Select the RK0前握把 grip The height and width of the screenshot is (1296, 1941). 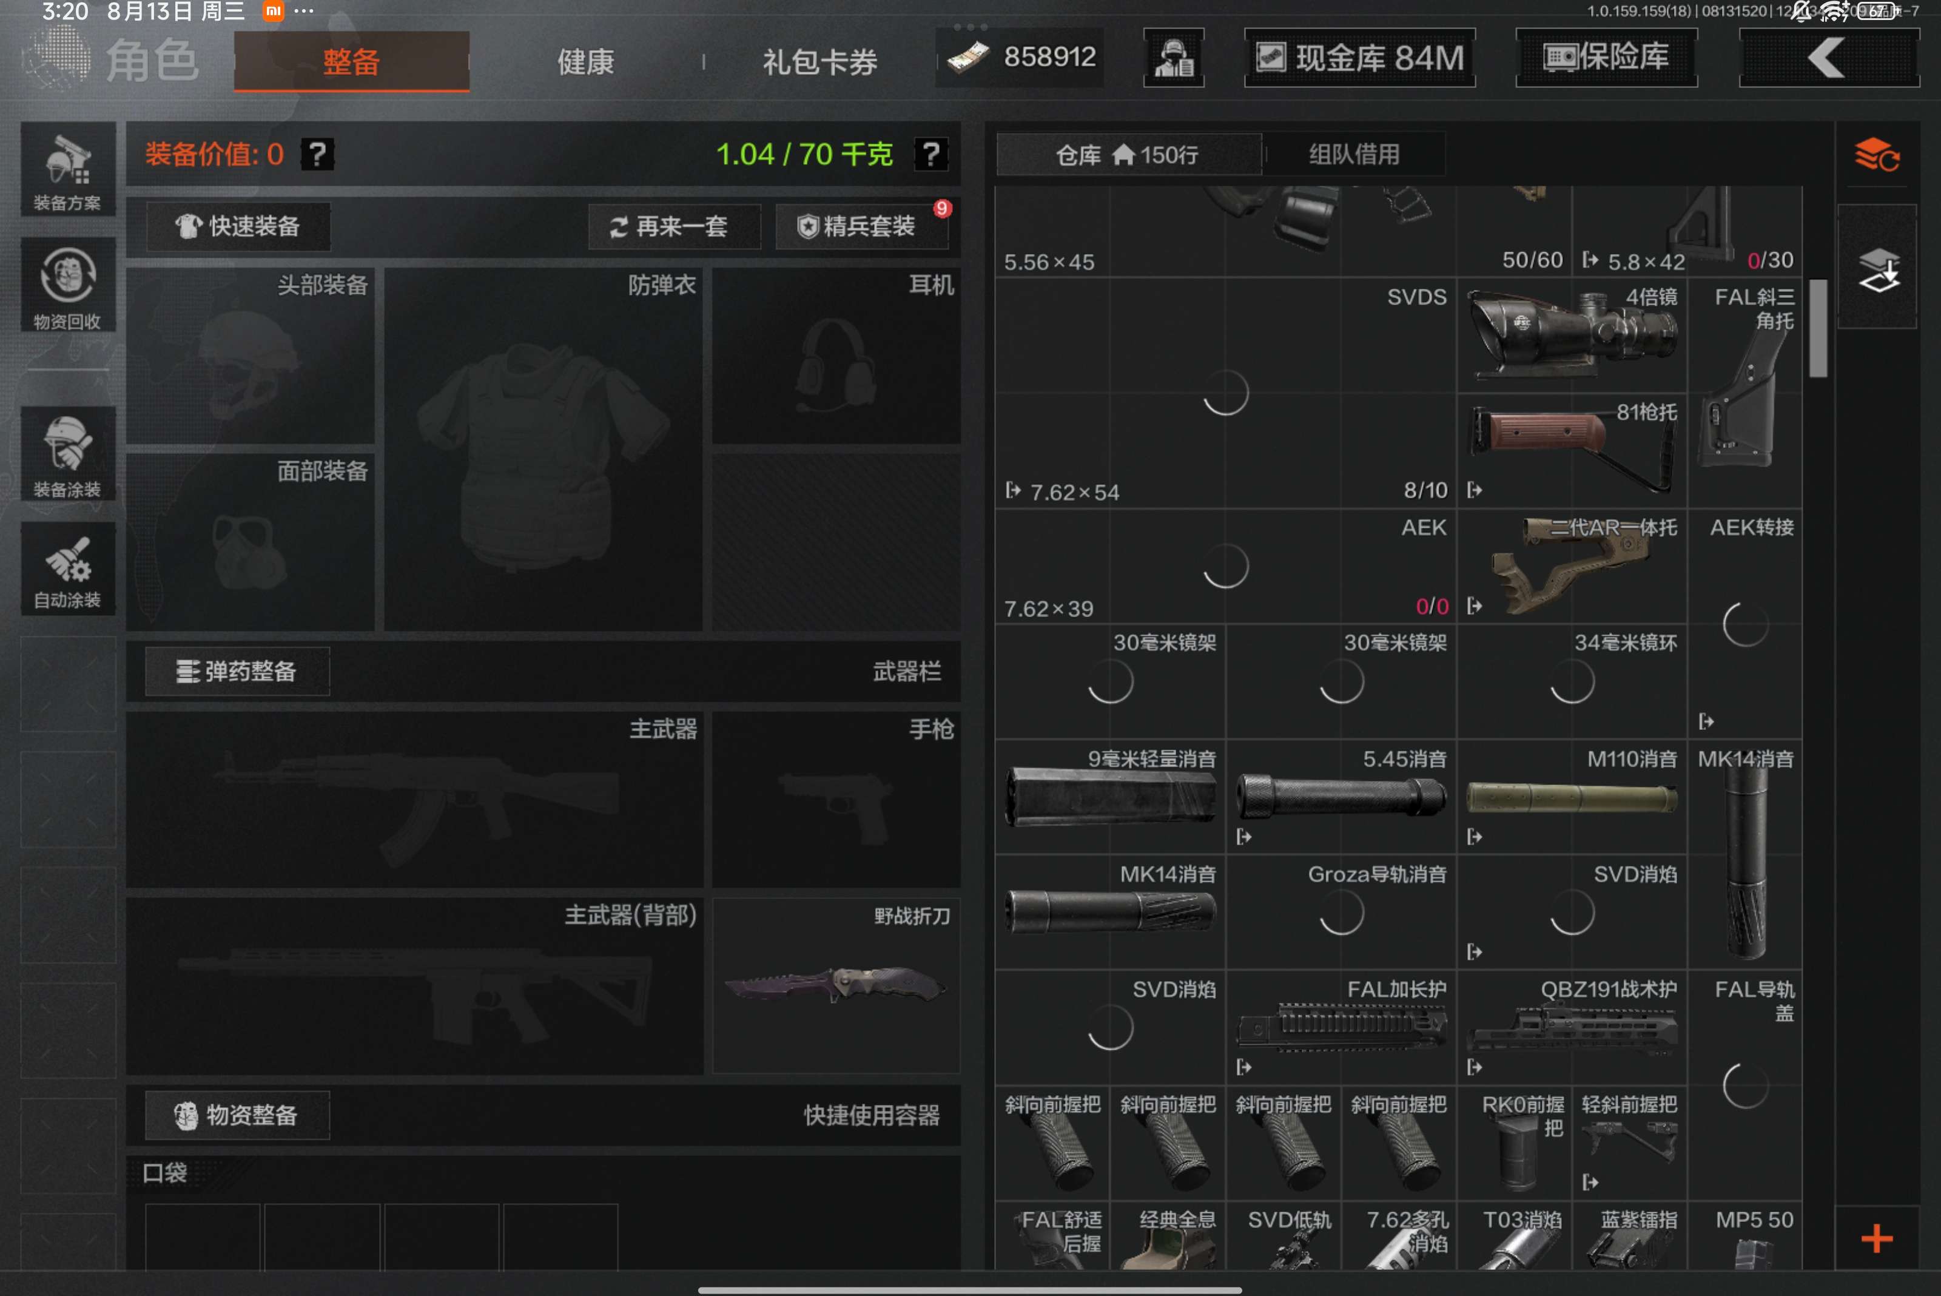click(x=1515, y=1143)
